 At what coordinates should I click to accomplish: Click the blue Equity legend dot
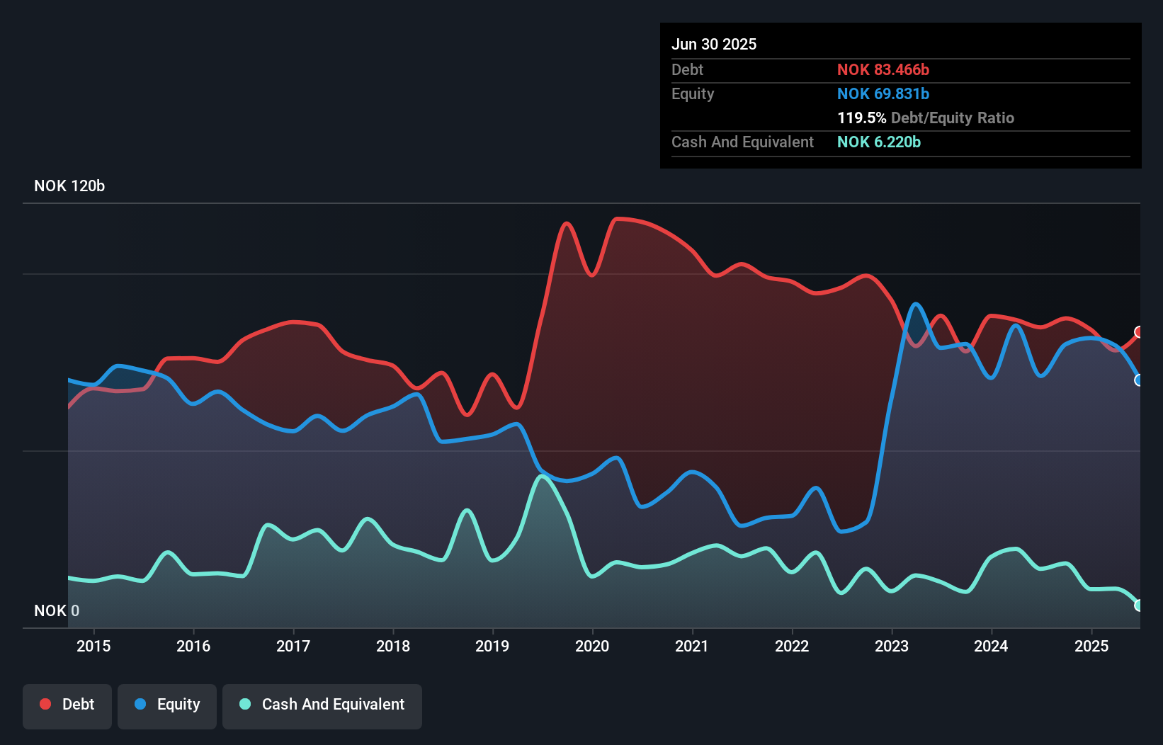point(140,704)
